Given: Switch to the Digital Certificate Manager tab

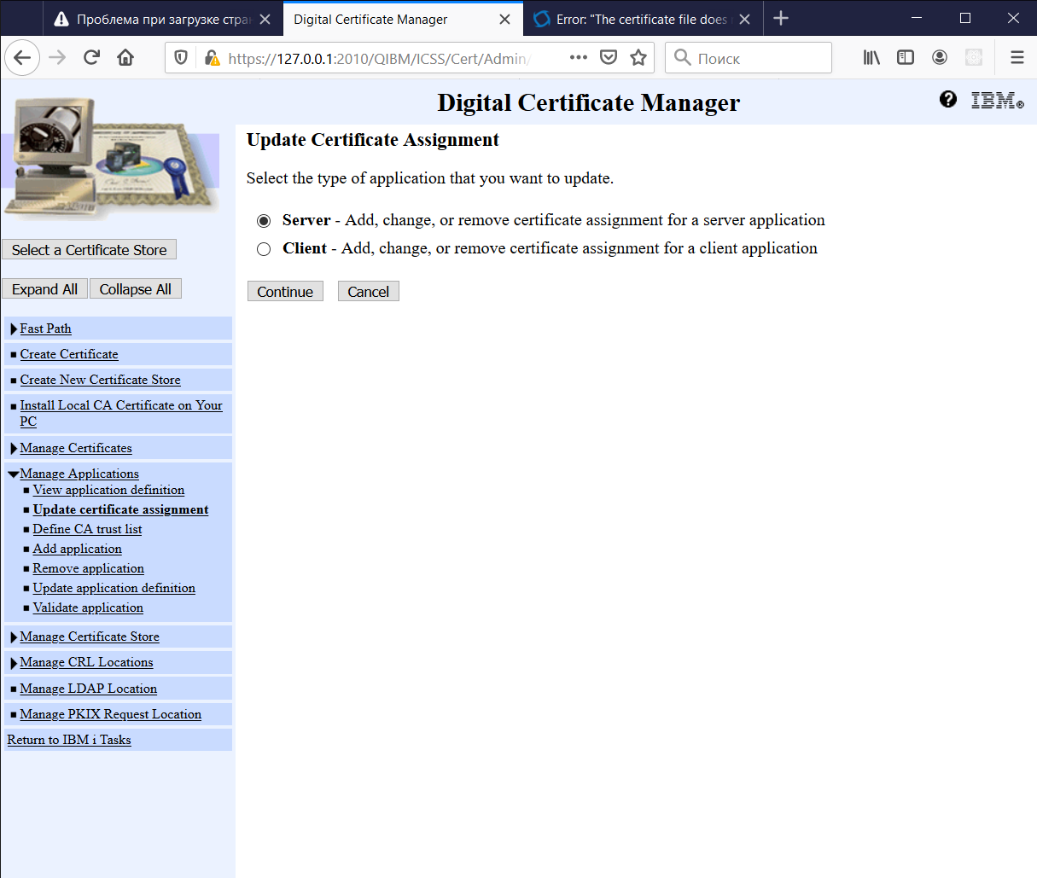Looking at the screenshot, I should 403,19.
